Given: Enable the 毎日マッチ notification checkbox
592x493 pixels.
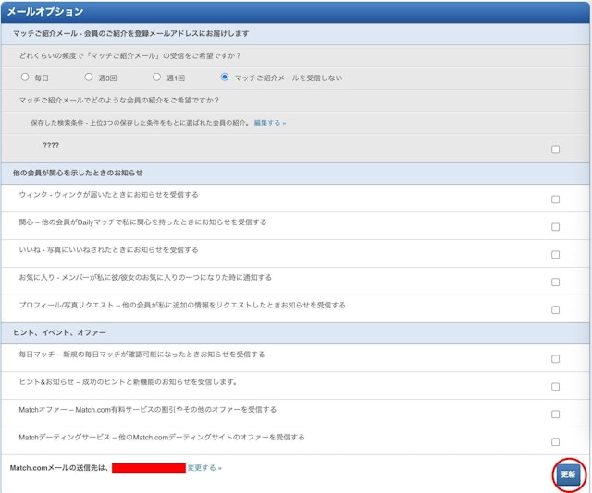Looking at the screenshot, I should tap(555, 359).
